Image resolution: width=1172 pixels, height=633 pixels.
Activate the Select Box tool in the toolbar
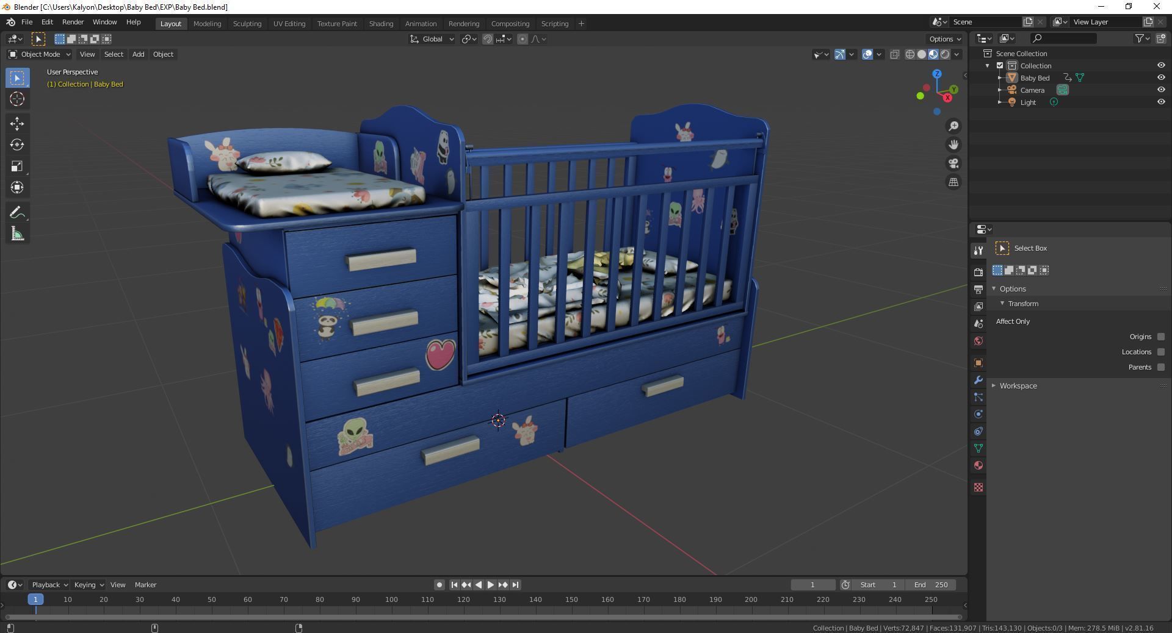[17, 77]
